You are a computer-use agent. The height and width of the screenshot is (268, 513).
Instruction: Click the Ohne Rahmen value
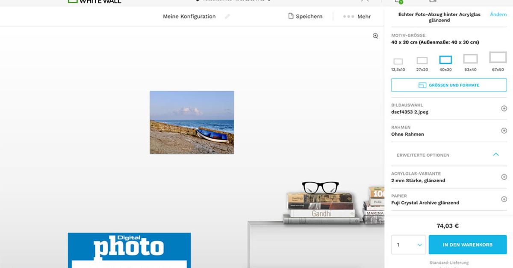(x=407, y=134)
